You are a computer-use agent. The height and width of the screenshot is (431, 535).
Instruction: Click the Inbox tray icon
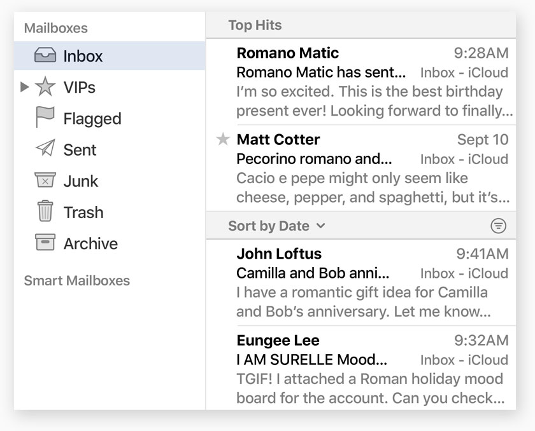[46, 56]
